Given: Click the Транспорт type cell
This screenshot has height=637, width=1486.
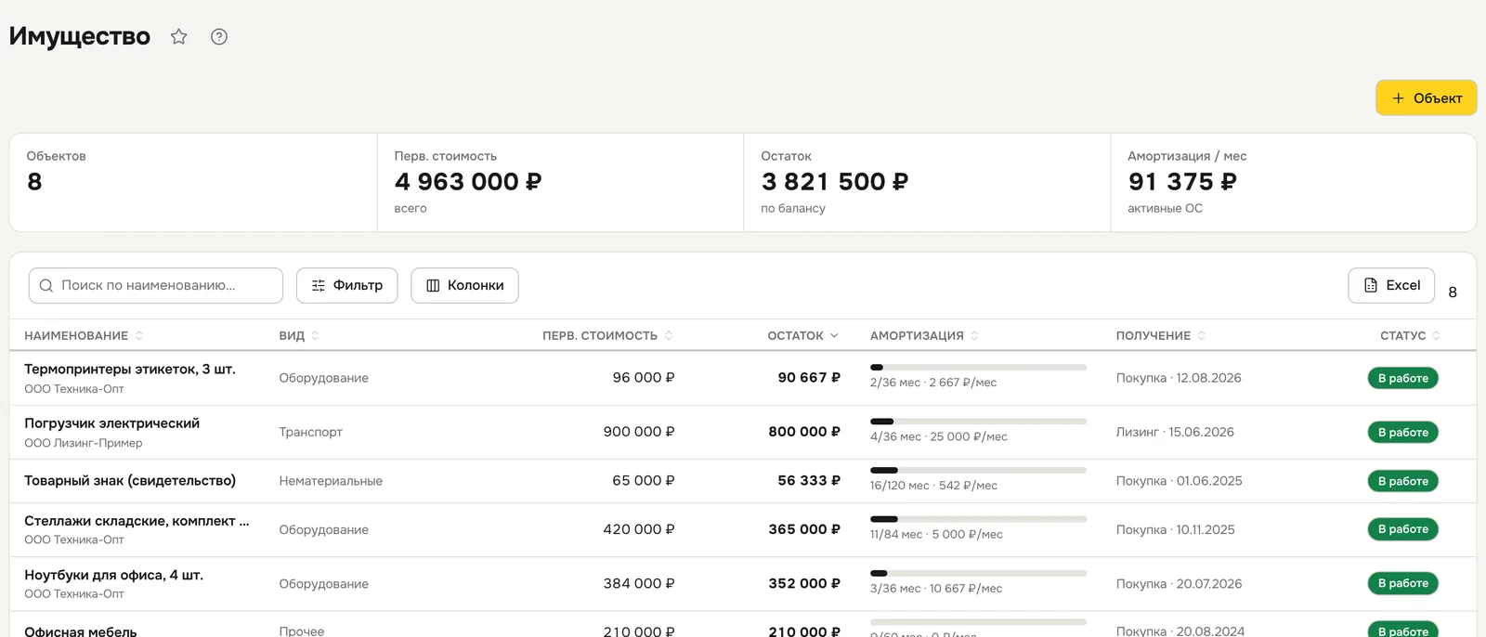Looking at the screenshot, I should 311,433.
